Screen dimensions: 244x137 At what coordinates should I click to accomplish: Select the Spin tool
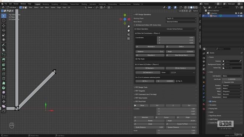click(3, 88)
